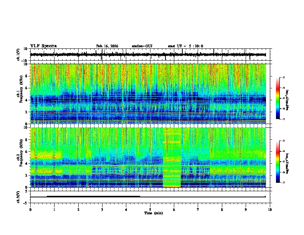304x235 pixels.
Task: Click the broadband burst in ch.2 spectrogram
Action: coord(172,157)
